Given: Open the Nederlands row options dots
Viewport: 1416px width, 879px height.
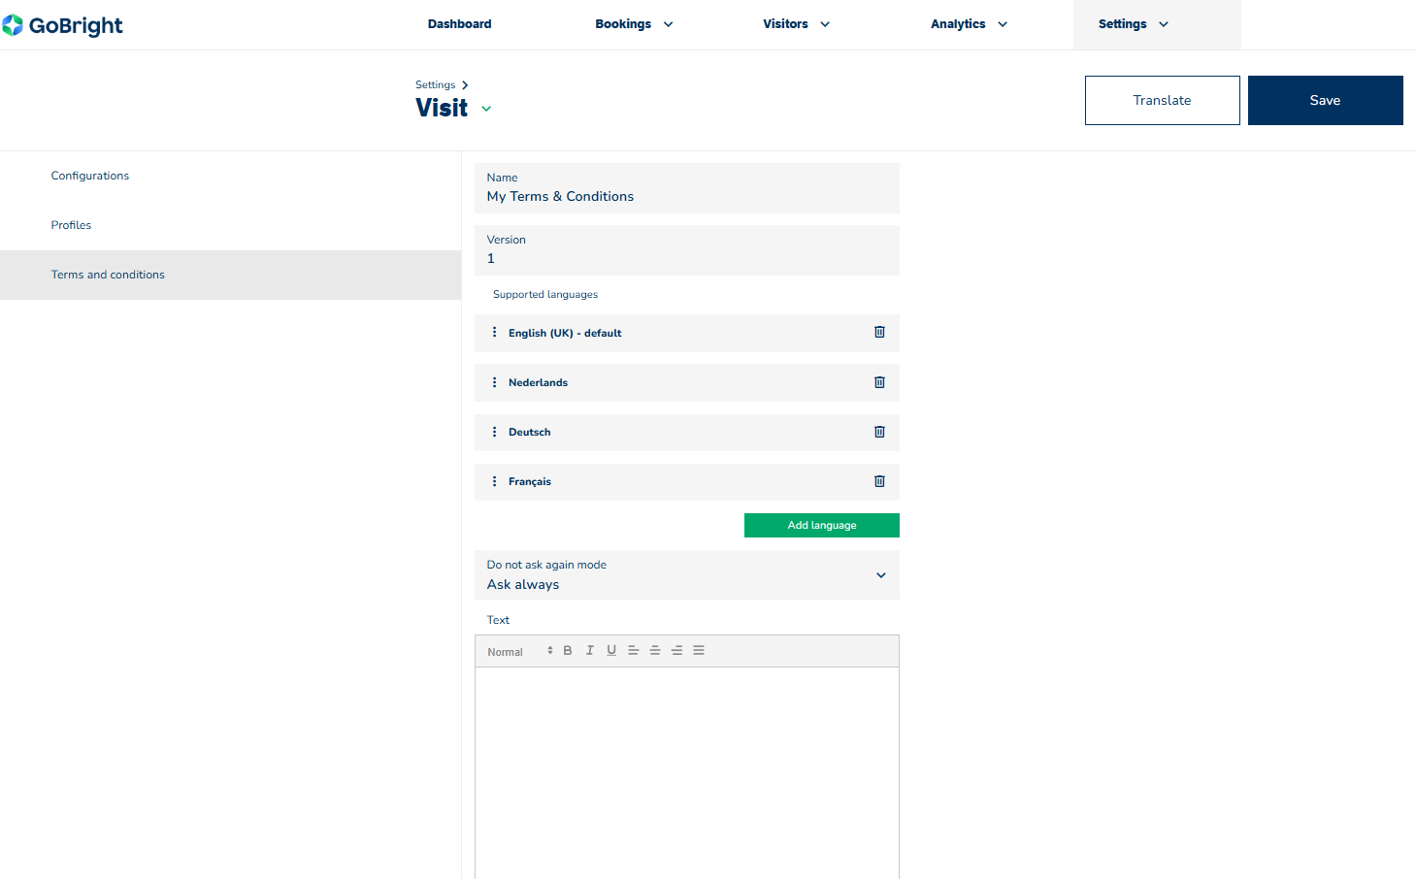Looking at the screenshot, I should click(494, 382).
